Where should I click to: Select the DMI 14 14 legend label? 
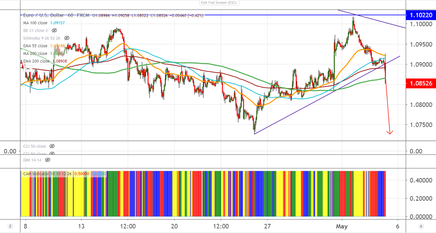(32, 160)
